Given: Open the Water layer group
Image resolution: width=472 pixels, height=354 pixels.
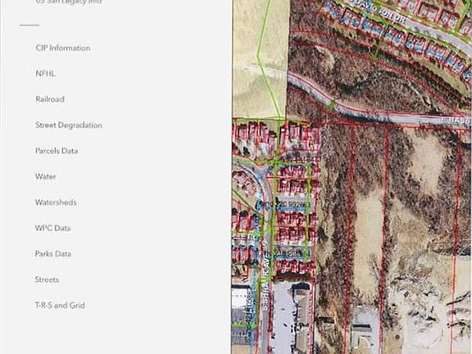Looking at the screenshot, I should point(46,176).
